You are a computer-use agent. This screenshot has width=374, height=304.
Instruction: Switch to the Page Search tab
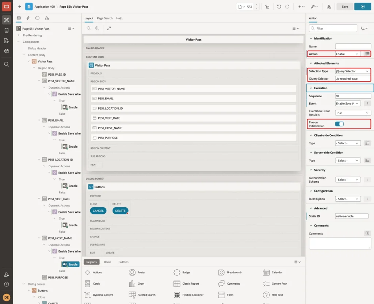click(104, 18)
